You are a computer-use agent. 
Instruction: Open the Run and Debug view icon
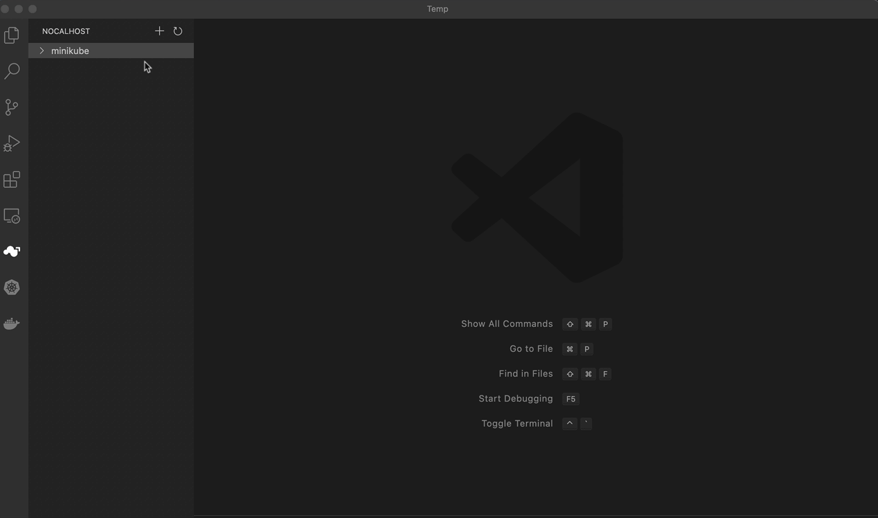tap(12, 143)
